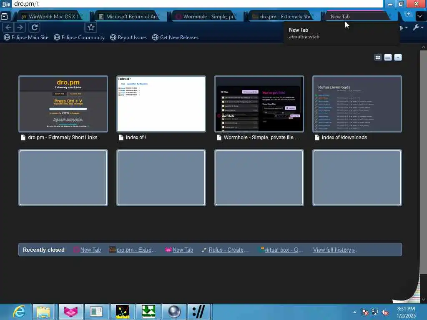Switch to the dro.pm Extremely Short tab
Screen dimensions: 427x320
coord(282,17)
